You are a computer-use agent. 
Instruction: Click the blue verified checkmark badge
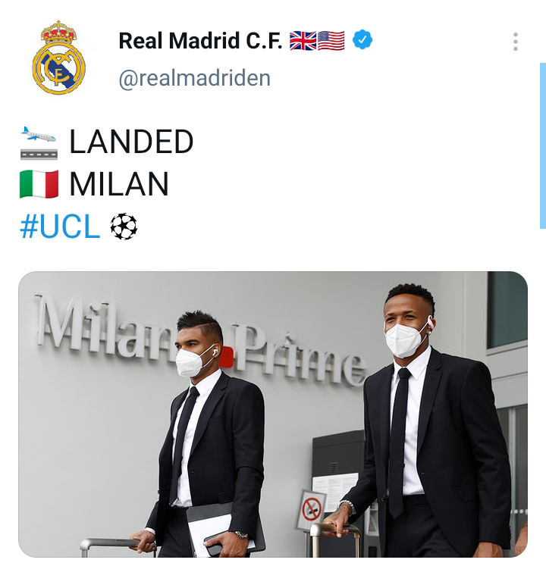coord(362,39)
